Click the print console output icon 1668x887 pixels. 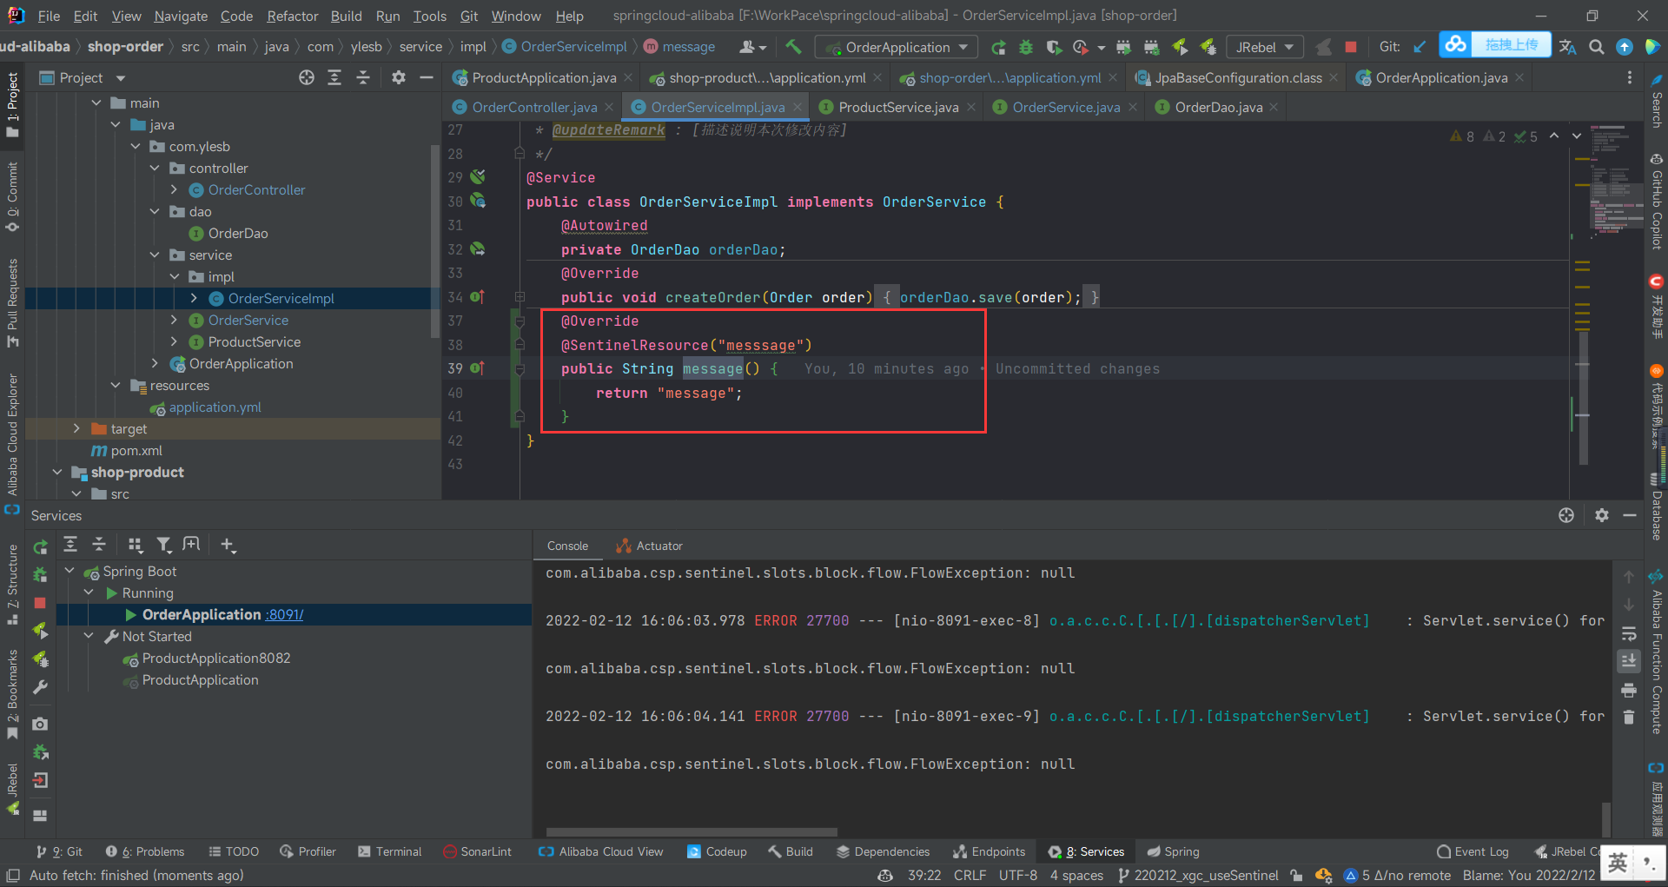coord(1629,691)
